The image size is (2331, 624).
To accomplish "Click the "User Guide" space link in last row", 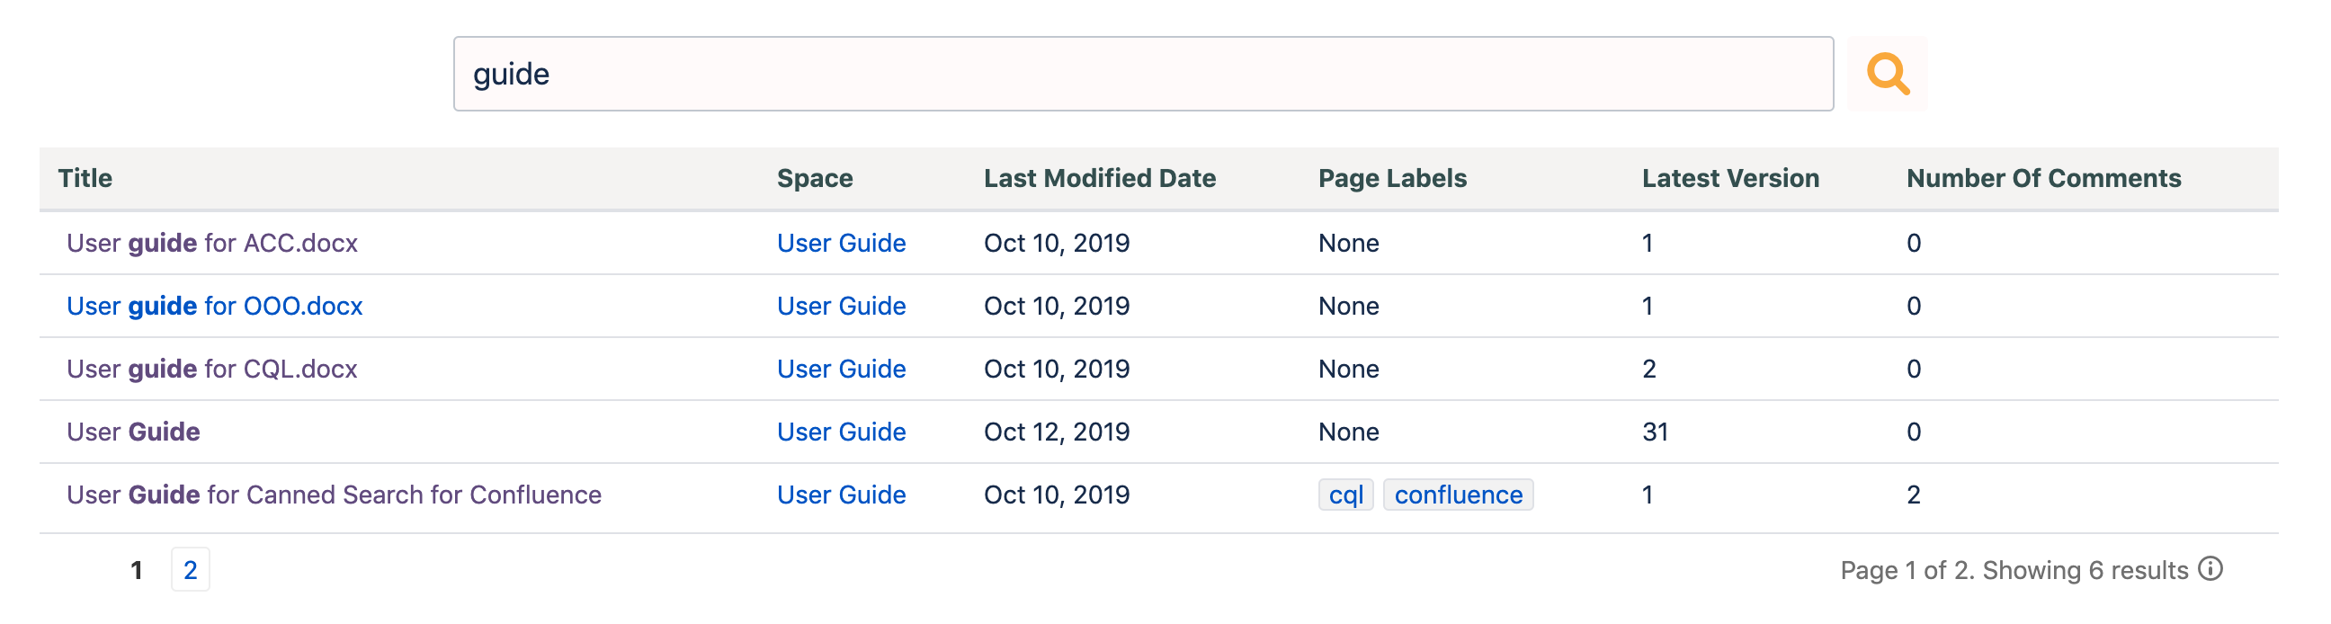I will point(841,495).
